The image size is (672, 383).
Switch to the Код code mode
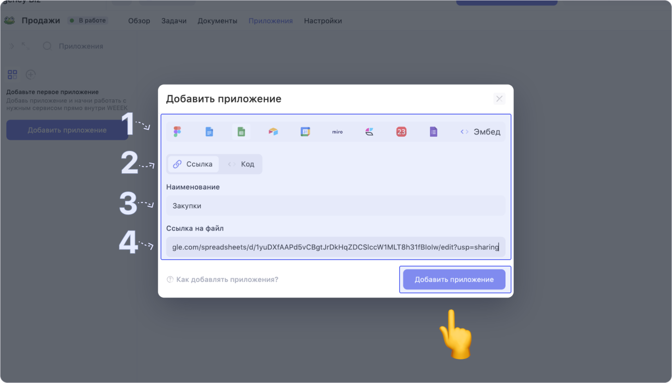click(x=241, y=164)
